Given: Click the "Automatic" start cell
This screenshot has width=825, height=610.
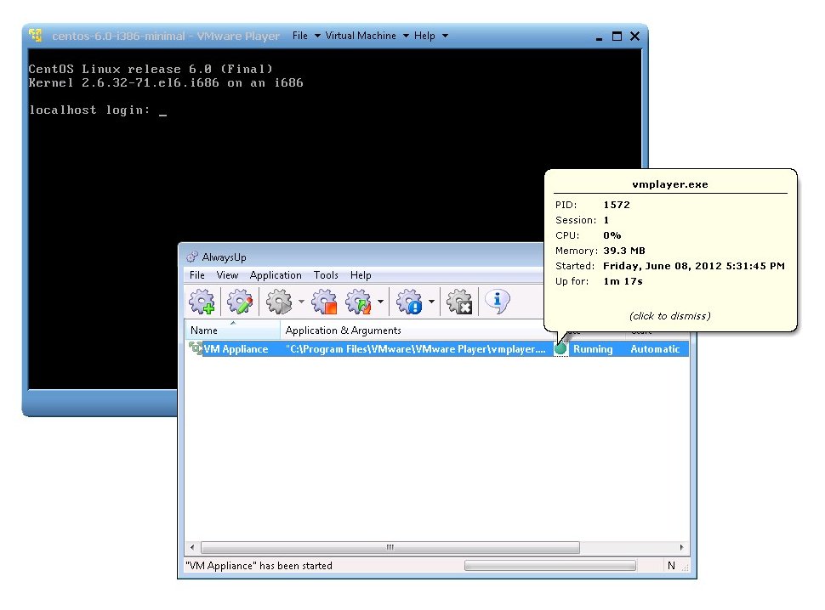Looking at the screenshot, I should click(x=655, y=349).
